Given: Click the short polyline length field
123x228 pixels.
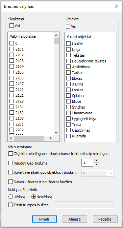Looking at the screenshot, I should 84,205.
